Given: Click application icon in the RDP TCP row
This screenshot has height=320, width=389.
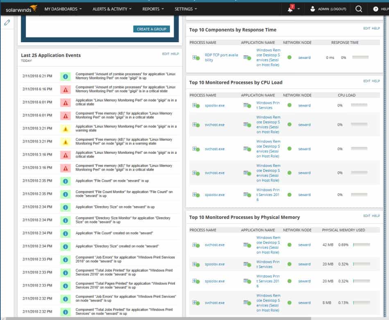Looking at the screenshot, I should pos(247,58).
